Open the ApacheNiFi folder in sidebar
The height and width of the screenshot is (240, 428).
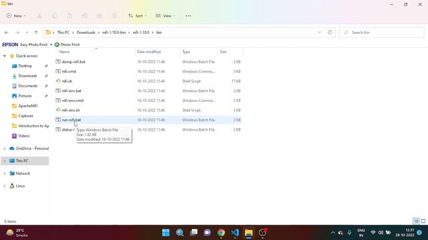28,106
